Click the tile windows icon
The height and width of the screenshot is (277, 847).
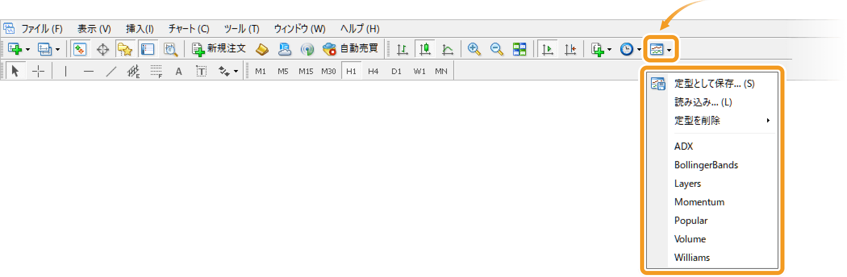coord(519,49)
